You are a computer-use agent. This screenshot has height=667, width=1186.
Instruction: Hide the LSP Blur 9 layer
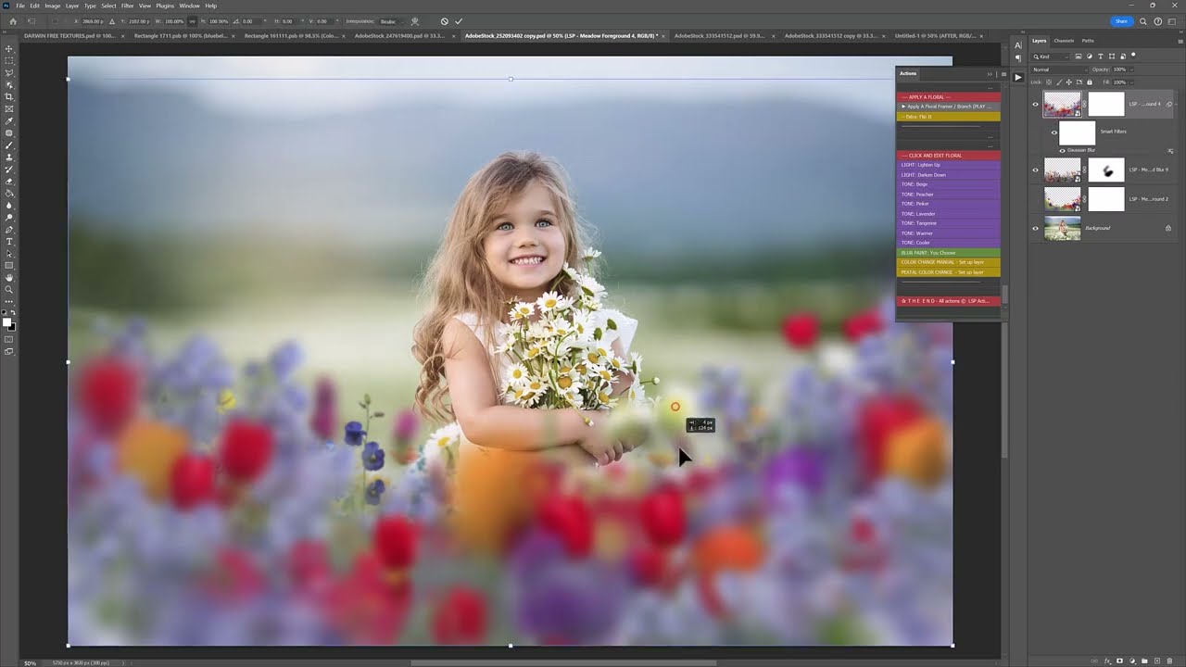pos(1036,170)
